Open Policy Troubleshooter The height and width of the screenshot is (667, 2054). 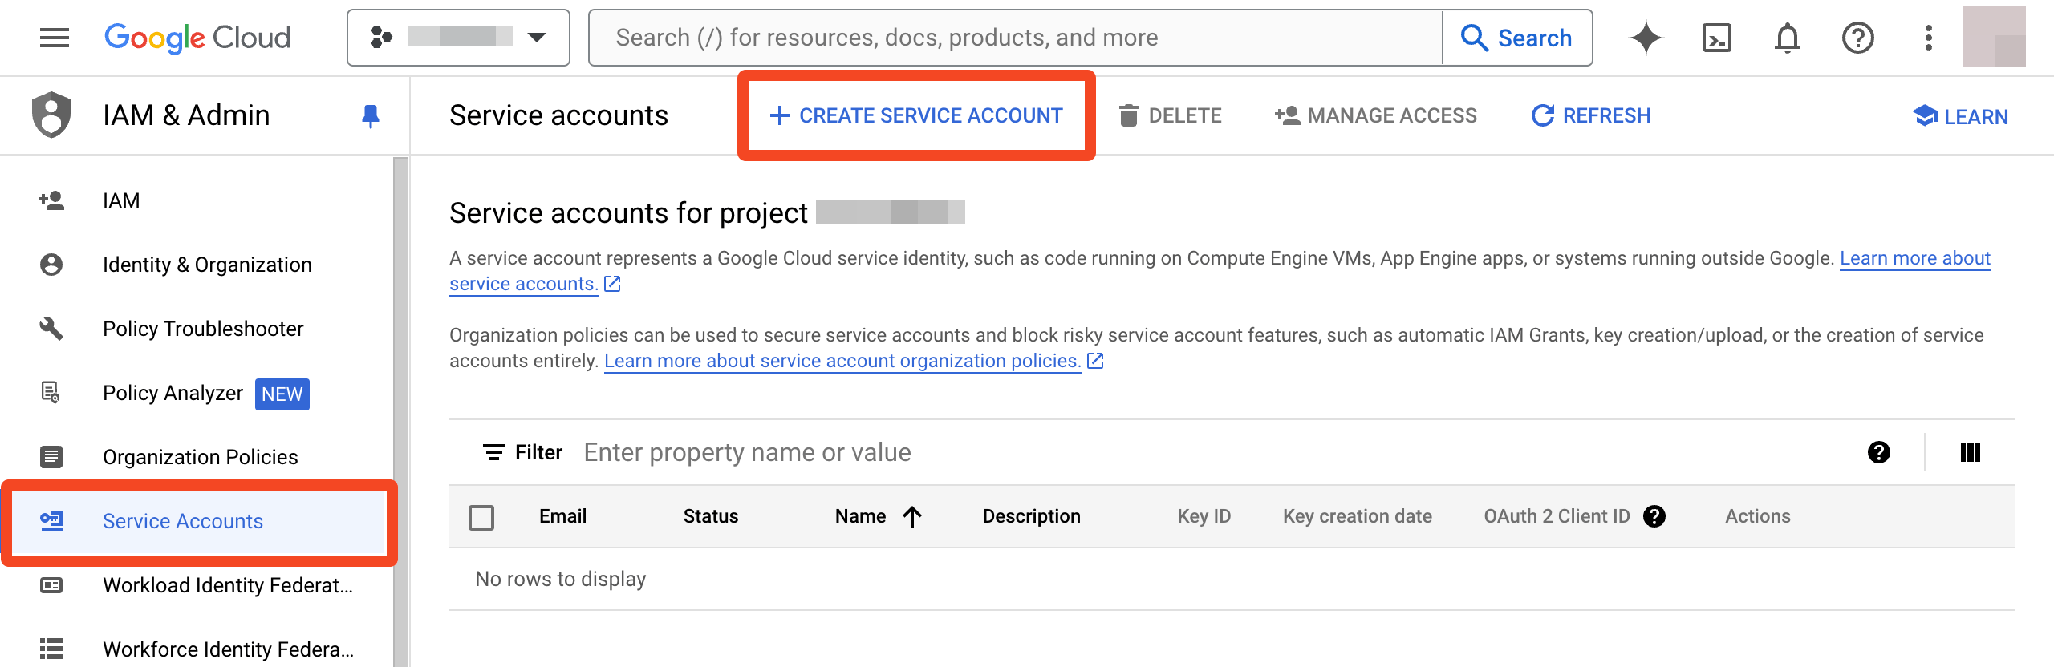197,329
